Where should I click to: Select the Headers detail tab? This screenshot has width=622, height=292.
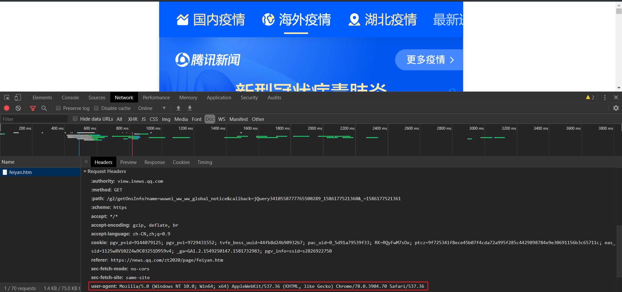click(103, 162)
